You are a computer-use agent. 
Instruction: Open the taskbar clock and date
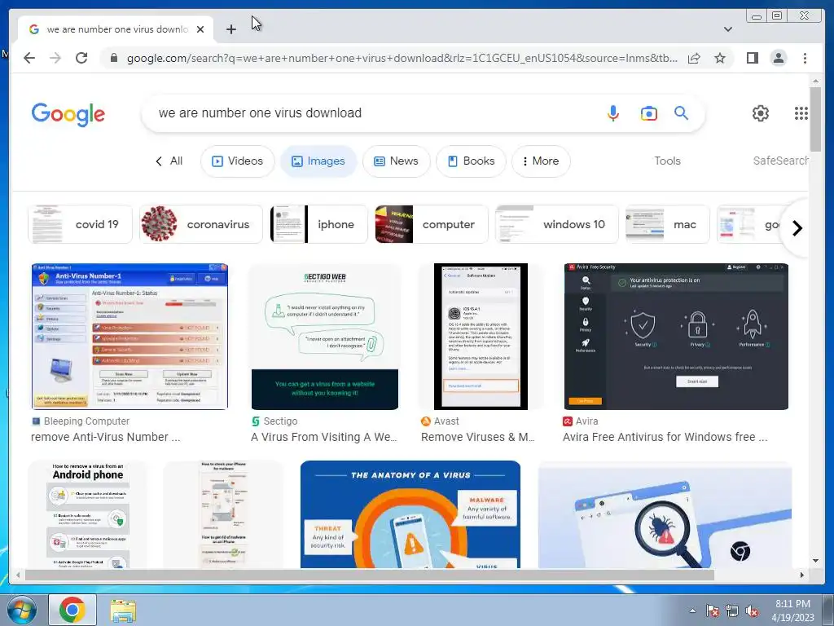[792, 611]
